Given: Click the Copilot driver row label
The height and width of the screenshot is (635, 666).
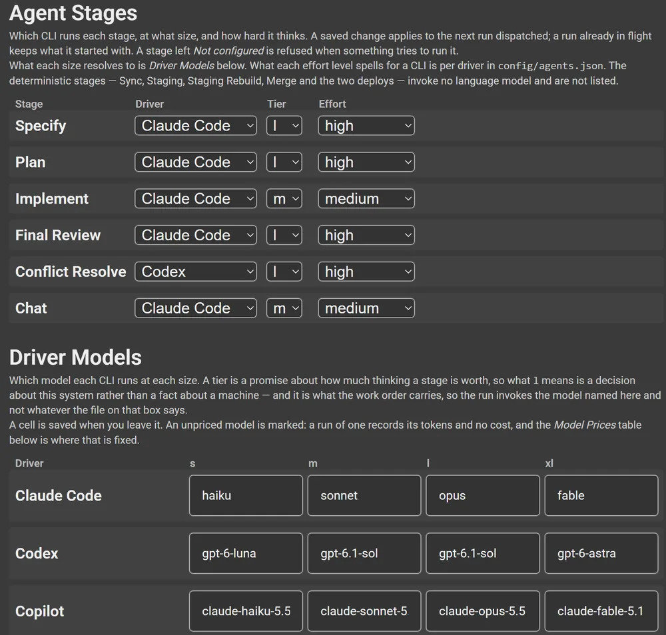Looking at the screenshot, I should point(39,611).
